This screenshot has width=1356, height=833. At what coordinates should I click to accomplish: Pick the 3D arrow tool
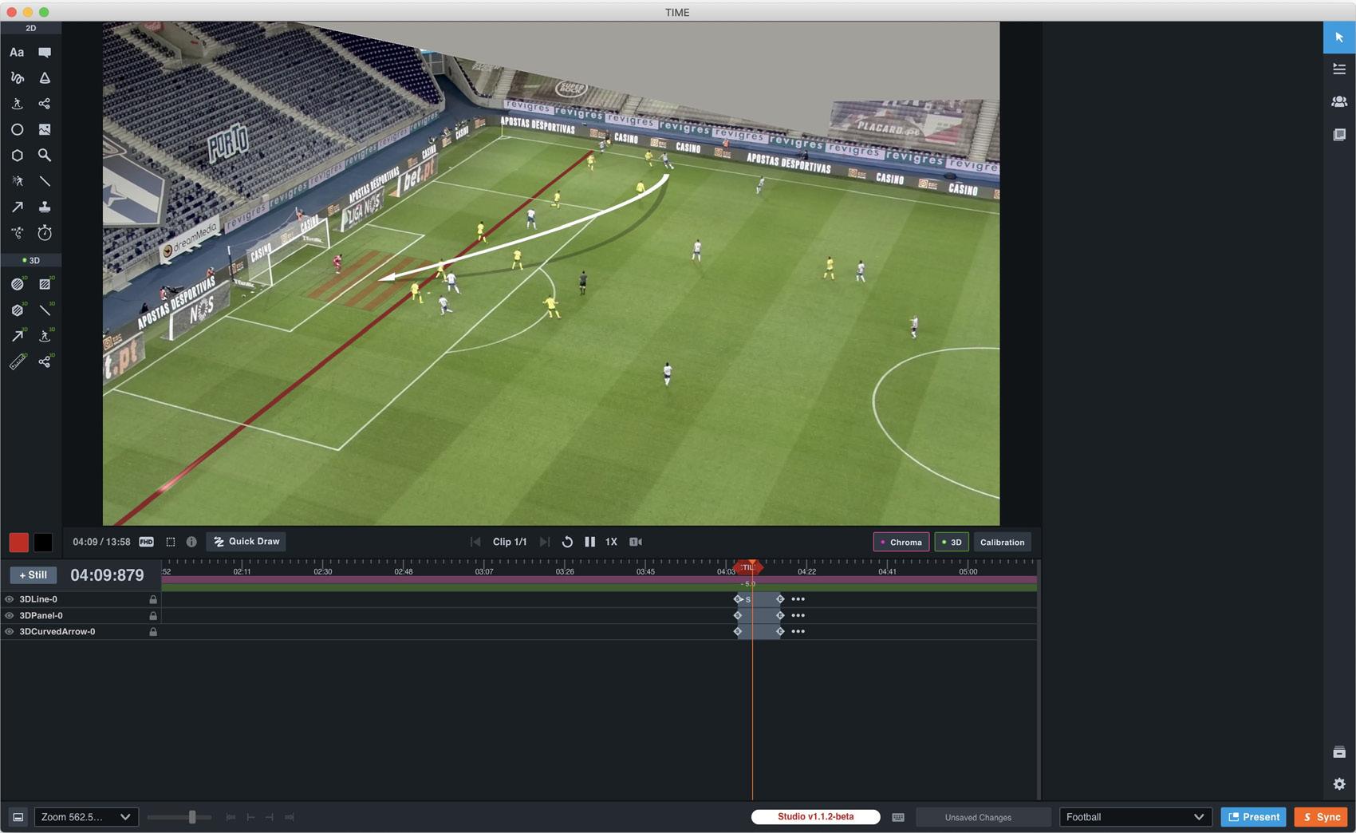pyautogui.click(x=18, y=336)
